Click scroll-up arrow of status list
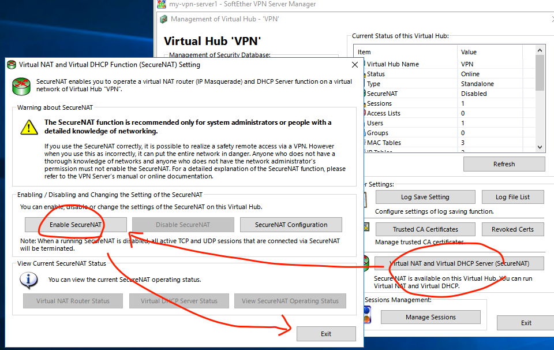 click(x=540, y=51)
